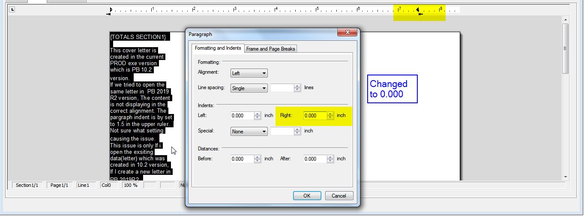Click the Left indent value field
The width and height of the screenshot is (584, 216).
242,116
